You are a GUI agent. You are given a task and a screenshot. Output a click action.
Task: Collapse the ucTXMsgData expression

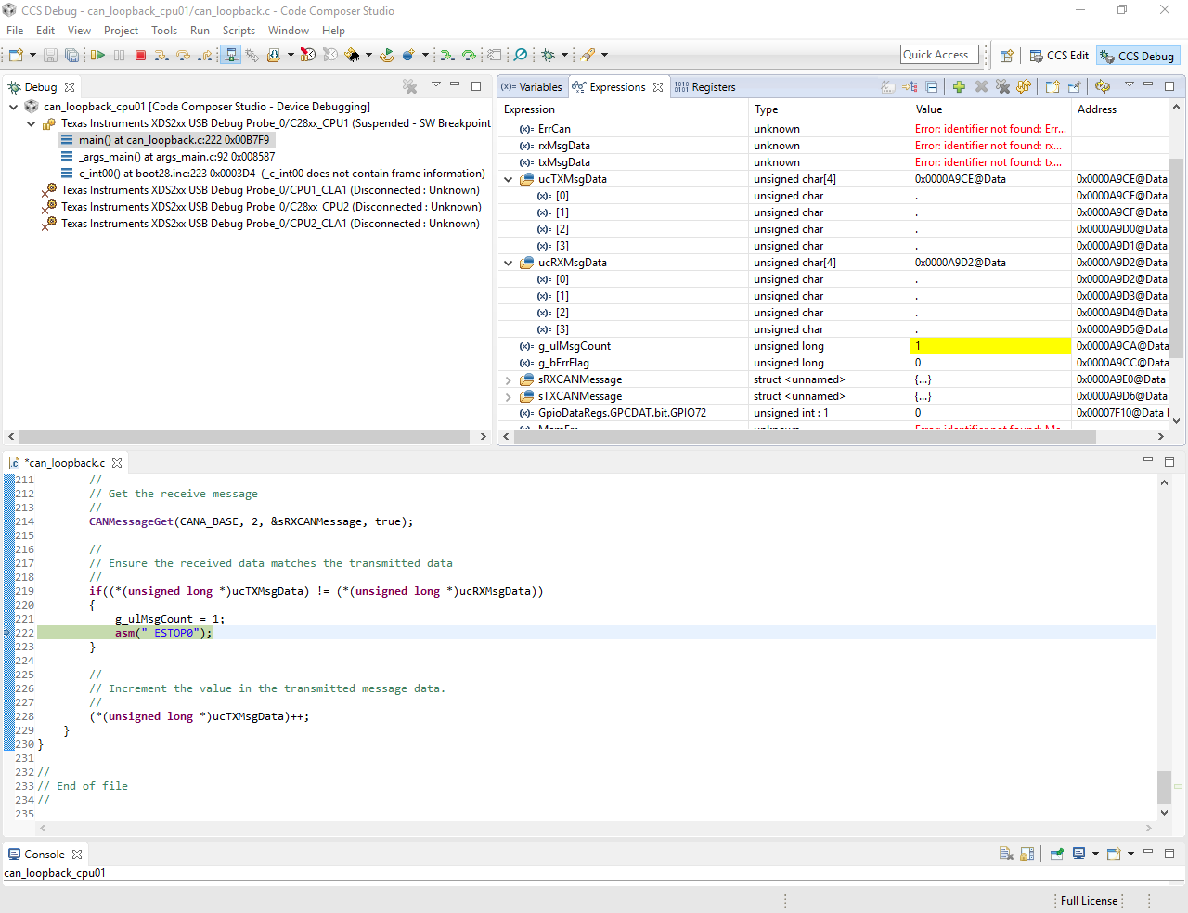(509, 179)
